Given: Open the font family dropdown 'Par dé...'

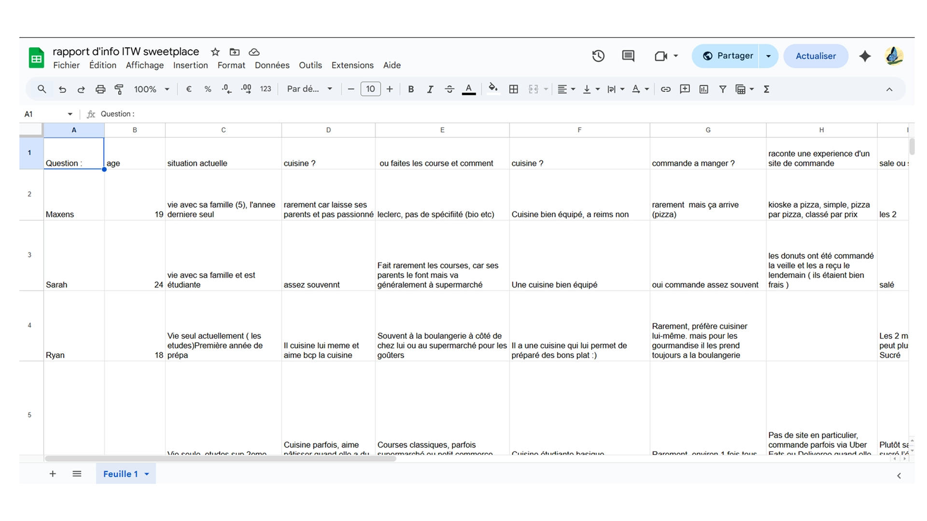Looking at the screenshot, I should point(309,89).
